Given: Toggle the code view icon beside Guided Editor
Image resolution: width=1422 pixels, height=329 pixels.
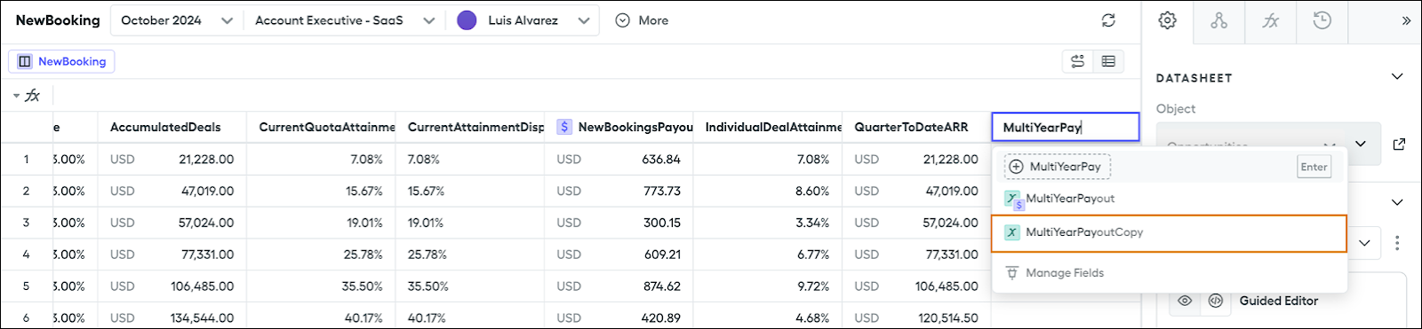Looking at the screenshot, I should coord(1216,301).
